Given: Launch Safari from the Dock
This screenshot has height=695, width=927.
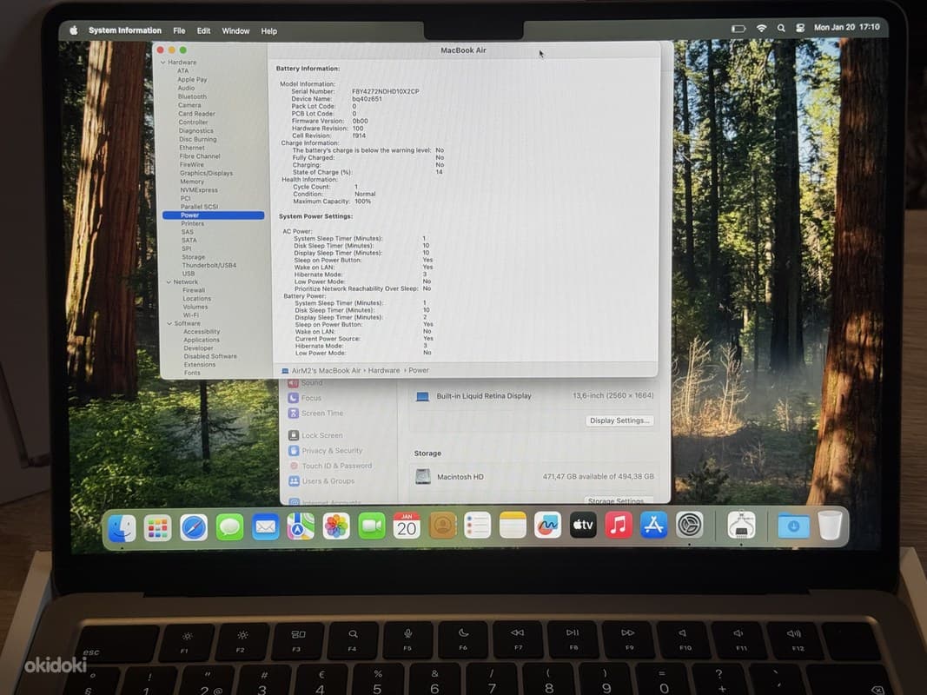Looking at the screenshot, I should click(x=194, y=527).
